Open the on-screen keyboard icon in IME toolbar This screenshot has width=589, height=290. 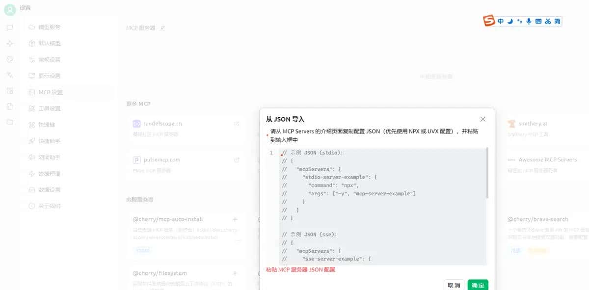(x=538, y=22)
